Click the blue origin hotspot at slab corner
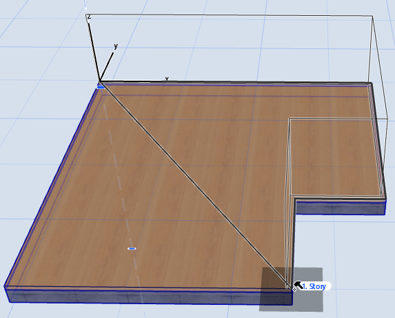395x318 pixels. pos(101,87)
